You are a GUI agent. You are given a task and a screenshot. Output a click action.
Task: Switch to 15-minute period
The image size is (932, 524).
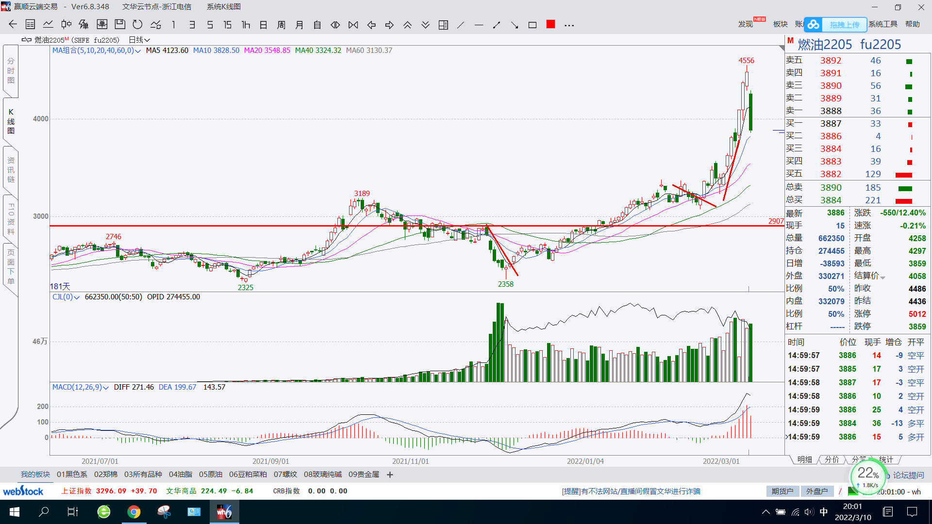tap(227, 25)
